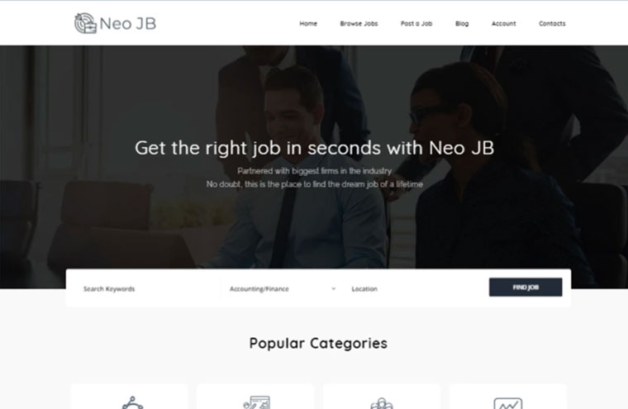Image resolution: width=628 pixels, height=409 pixels.
Task: Click the FIND JOB button
Action: pos(526,288)
